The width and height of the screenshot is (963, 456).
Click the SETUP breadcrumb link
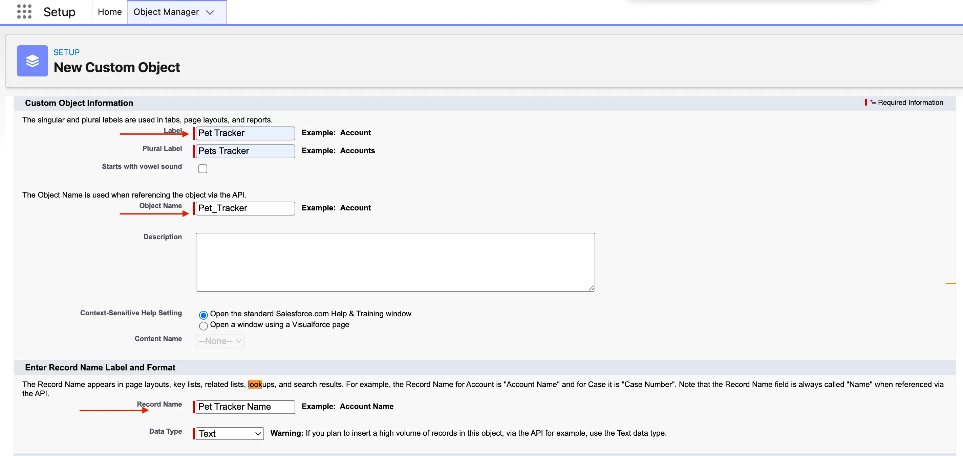(x=67, y=52)
